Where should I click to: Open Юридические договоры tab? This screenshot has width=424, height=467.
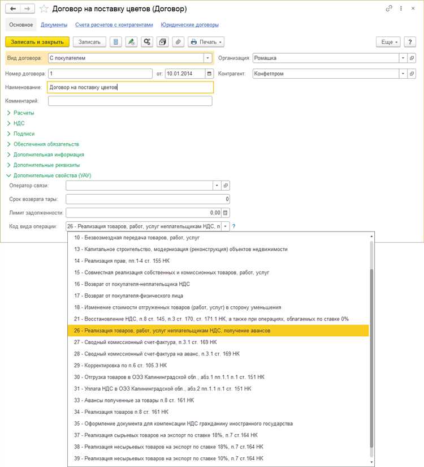[x=189, y=25]
